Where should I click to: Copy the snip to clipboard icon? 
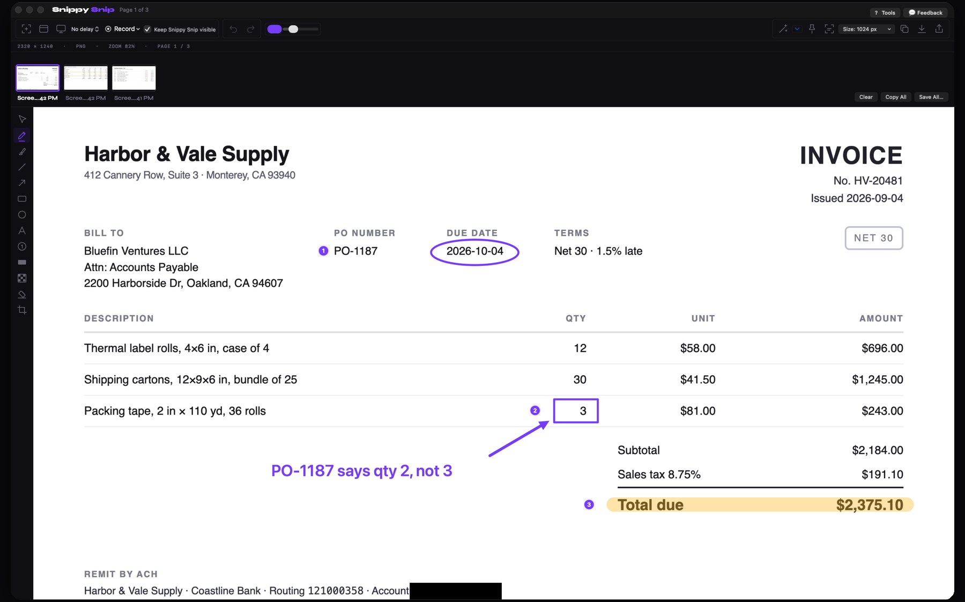(x=904, y=29)
